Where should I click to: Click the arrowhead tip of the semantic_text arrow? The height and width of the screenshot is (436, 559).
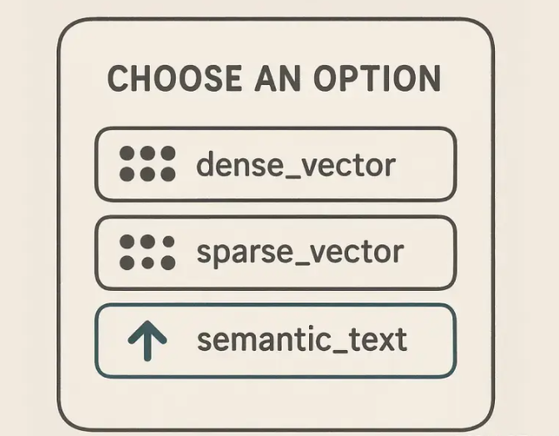[147, 322]
